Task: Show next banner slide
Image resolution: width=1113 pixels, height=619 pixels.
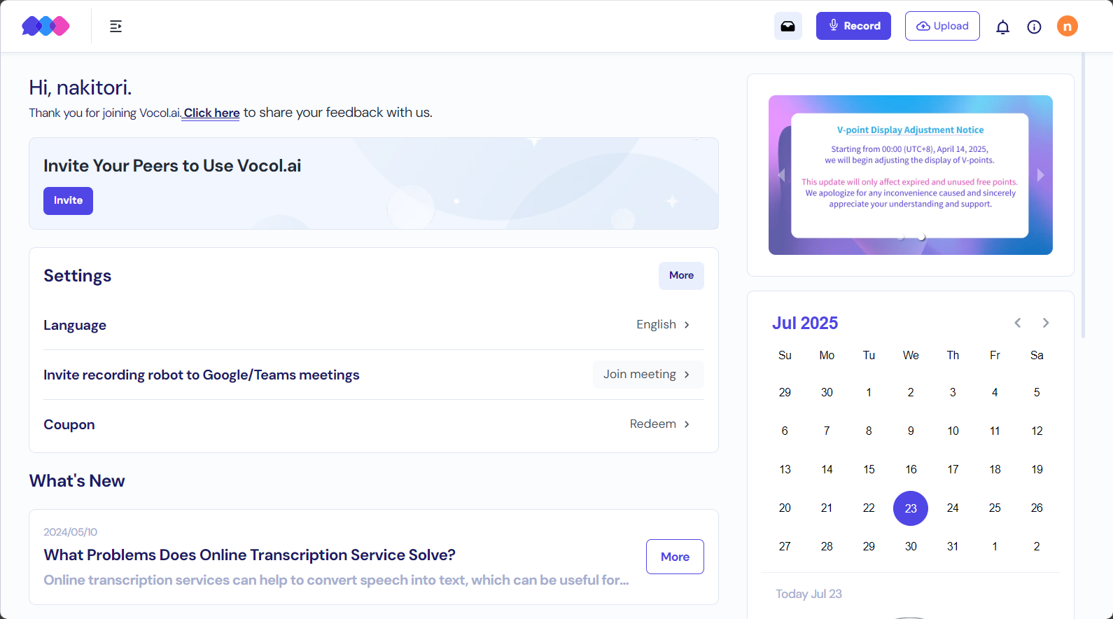Action: click(1040, 175)
